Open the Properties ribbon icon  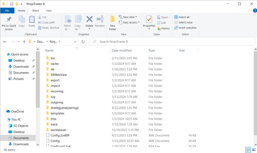click(x=149, y=19)
